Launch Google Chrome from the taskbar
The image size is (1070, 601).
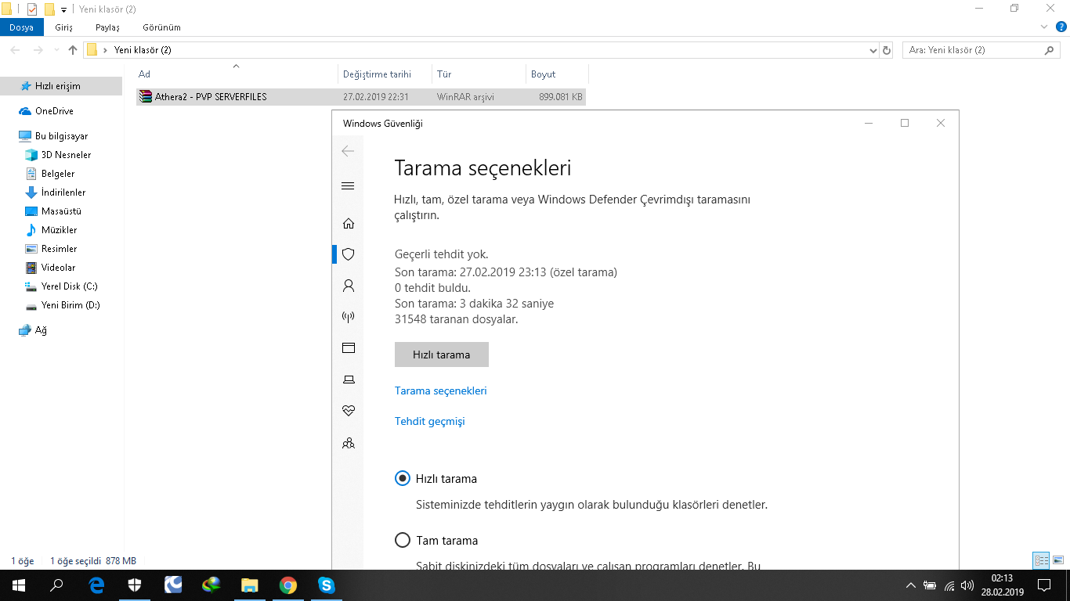(288, 585)
